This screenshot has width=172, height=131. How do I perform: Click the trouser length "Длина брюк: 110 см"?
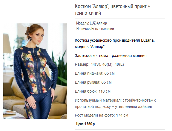[93, 91]
